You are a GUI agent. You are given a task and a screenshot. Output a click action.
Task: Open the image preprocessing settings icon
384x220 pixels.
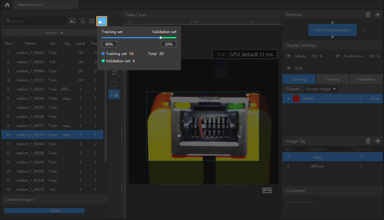pyautogui.click(x=72, y=21)
